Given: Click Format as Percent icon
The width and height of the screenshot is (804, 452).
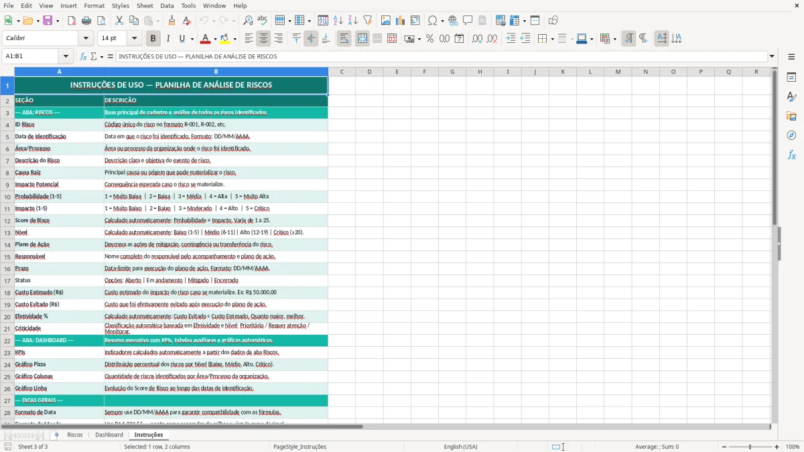Looking at the screenshot, I should 429,39.
